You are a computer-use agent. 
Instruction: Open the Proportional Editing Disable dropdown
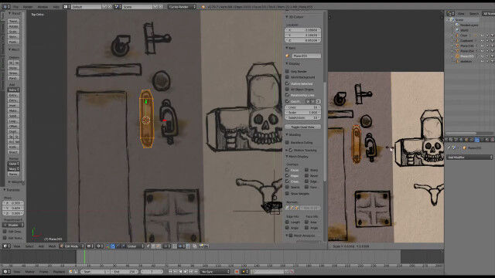[x=13, y=225]
